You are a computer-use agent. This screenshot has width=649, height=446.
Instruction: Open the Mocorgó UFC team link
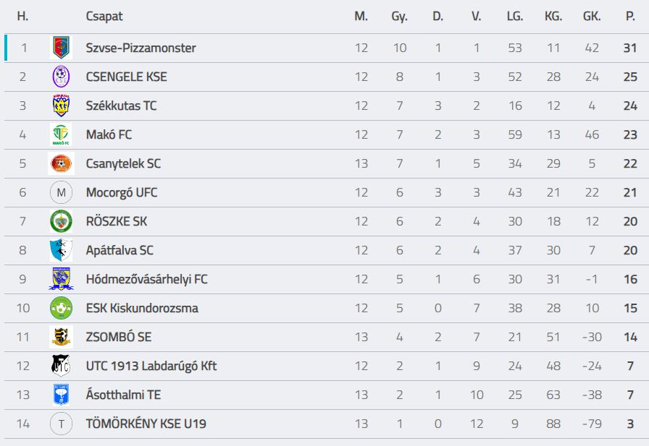pos(121,192)
